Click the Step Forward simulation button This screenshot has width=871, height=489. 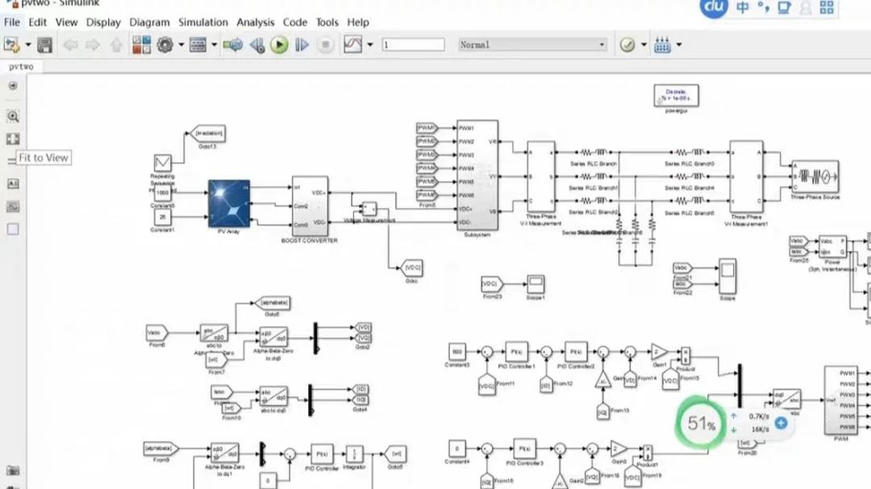pyautogui.click(x=302, y=45)
